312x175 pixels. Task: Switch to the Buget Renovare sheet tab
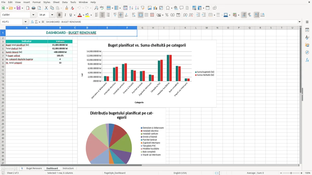(34, 168)
